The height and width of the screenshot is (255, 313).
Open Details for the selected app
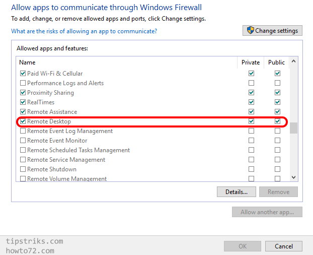click(237, 192)
